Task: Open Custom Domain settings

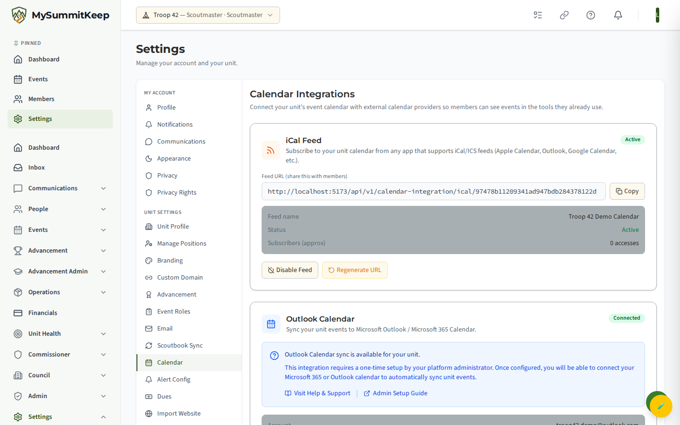Action: (189, 278)
